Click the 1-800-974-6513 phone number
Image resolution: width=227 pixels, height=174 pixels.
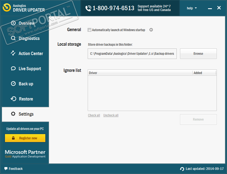[x=113, y=8]
